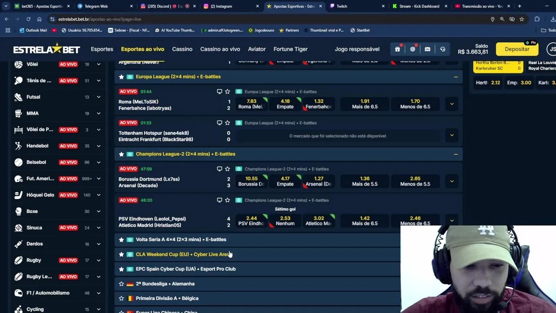
Task: Bet Mais de 5.5 at 1.36
Action: pyautogui.click(x=365, y=181)
